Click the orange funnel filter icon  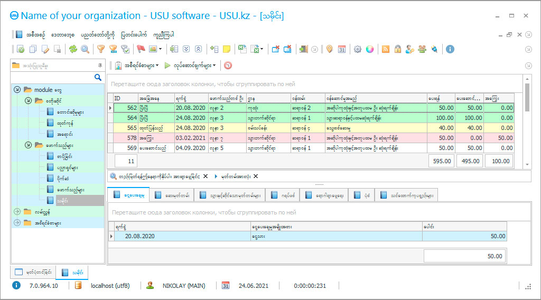(100, 49)
